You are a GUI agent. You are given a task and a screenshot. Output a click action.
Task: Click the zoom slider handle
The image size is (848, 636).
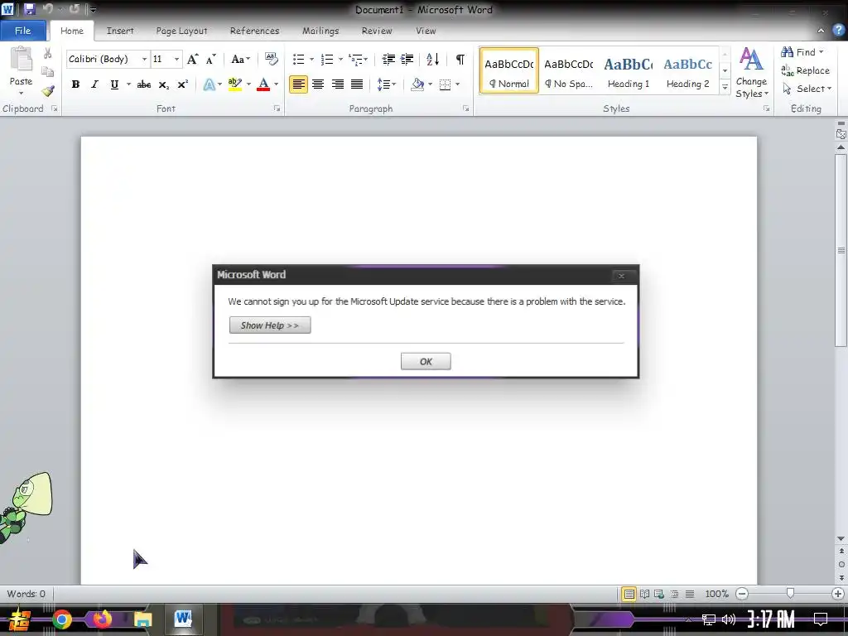pos(790,594)
